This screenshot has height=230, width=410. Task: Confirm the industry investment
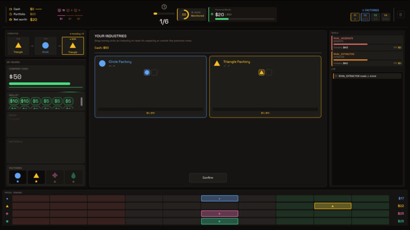point(208,177)
